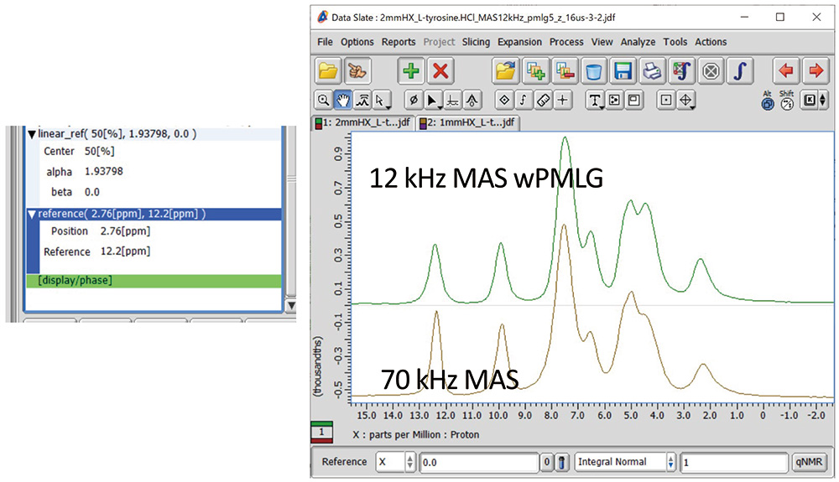Toggle the Shift modifier button

click(786, 101)
